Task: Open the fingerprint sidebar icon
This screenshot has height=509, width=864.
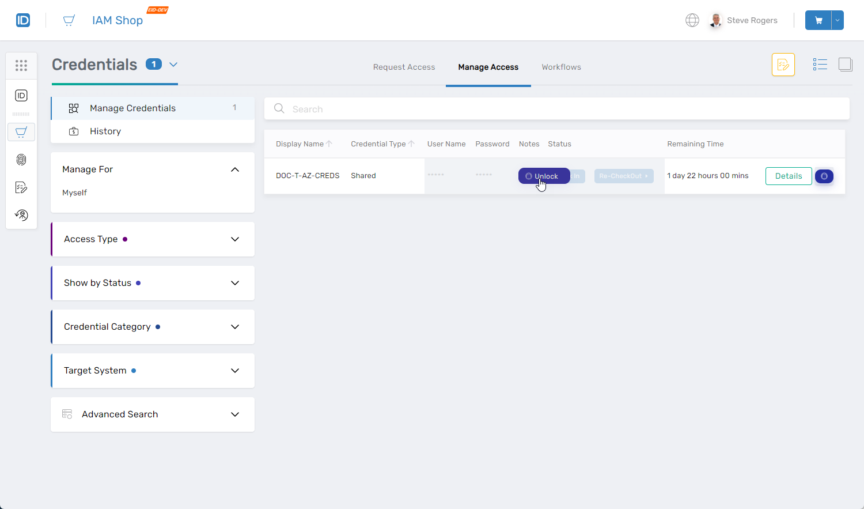Action: tap(21, 160)
